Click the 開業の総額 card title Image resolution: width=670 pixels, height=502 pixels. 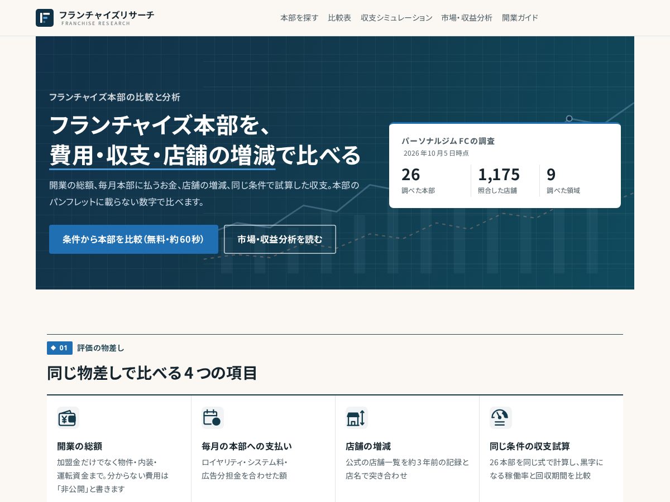pyautogui.click(x=79, y=446)
